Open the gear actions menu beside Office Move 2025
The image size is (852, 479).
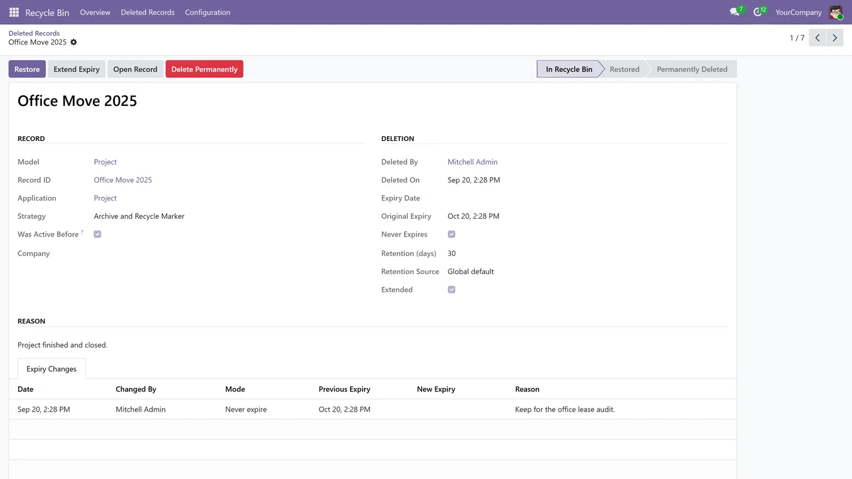[x=74, y=43]
